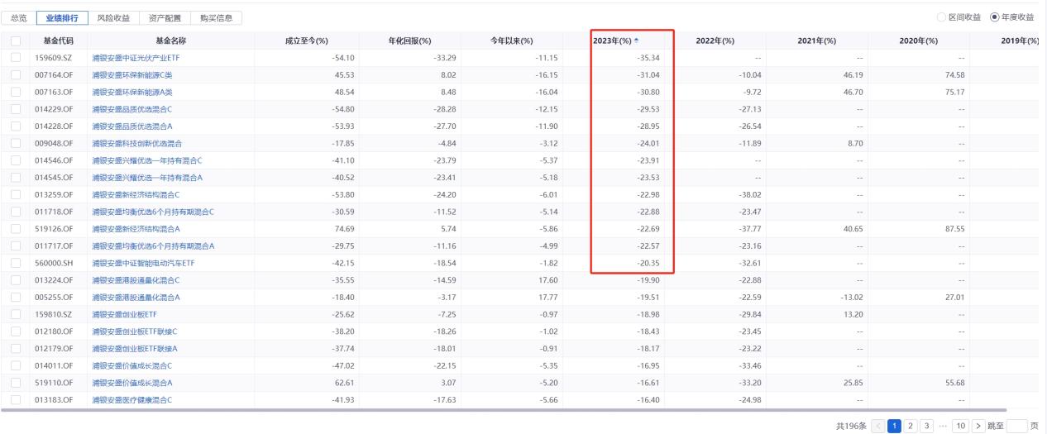Open the 总览 tab
The image size is (1047, 434).
(19, 17)
